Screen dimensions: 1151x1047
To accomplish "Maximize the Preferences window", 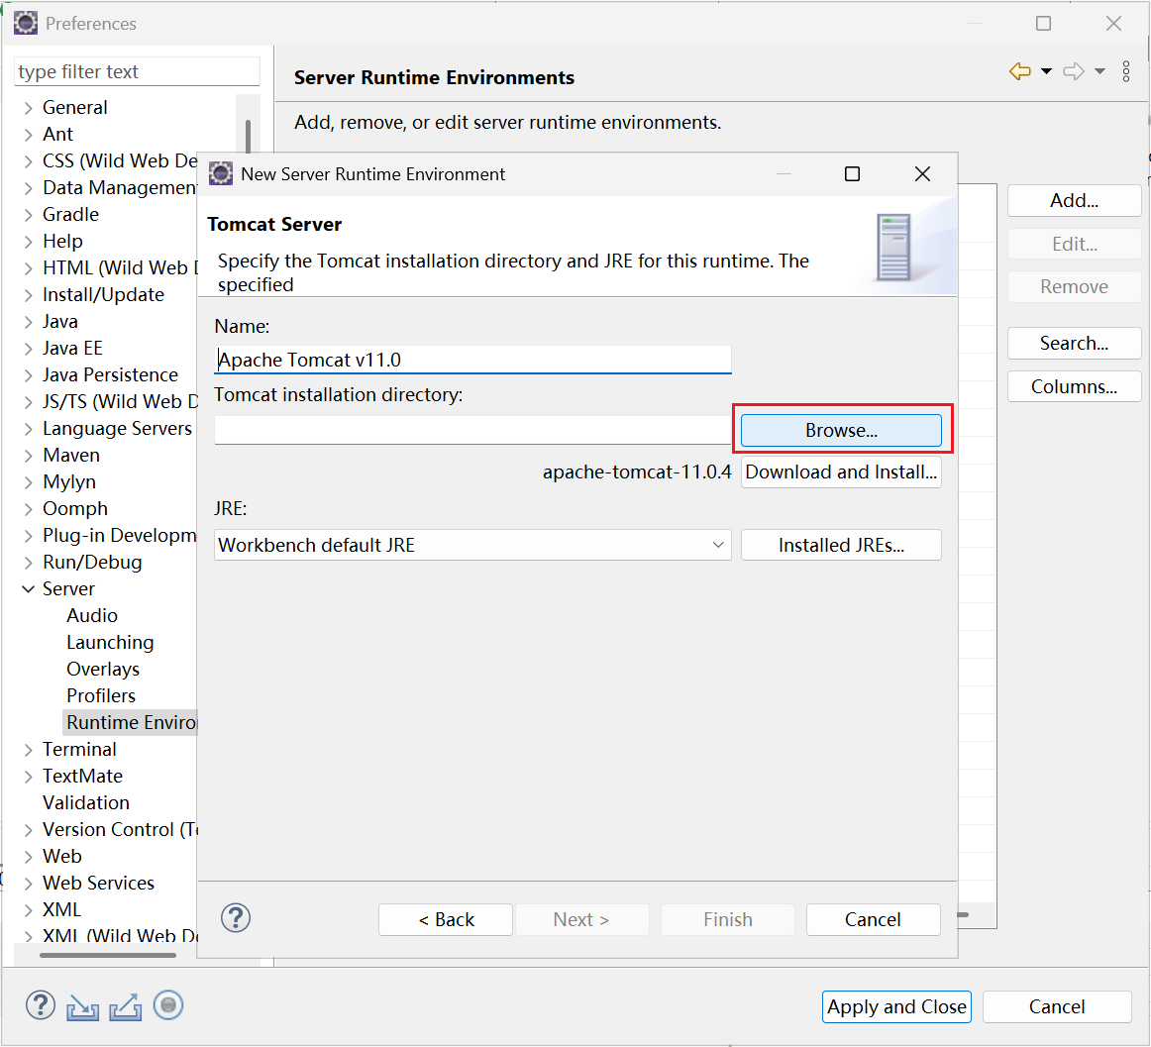I will pos(1043,24).
